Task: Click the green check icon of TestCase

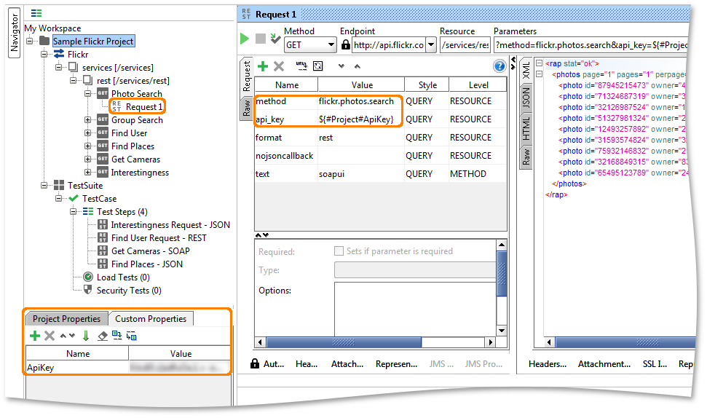Action: point(73,198)
